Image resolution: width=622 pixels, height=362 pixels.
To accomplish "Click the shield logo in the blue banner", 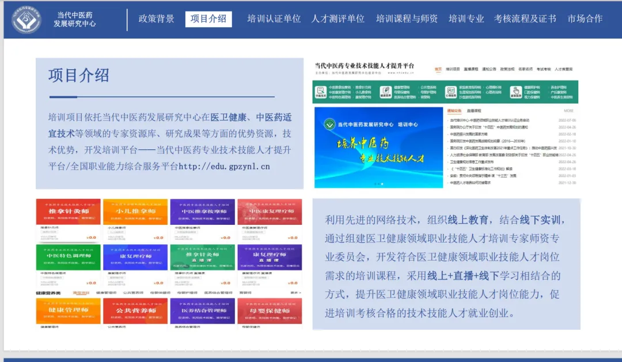I will (x=329, y=125).
